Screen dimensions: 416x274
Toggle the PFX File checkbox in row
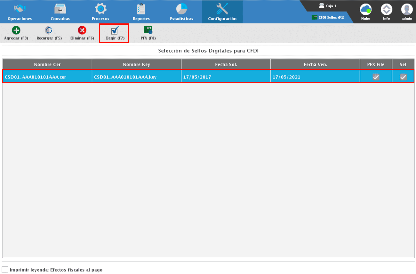[x=376, y=77]
